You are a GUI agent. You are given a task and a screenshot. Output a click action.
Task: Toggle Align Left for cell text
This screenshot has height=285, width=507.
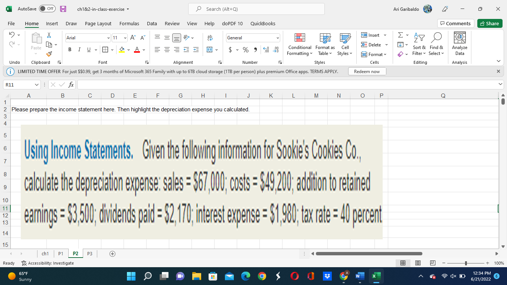(157, 50)
